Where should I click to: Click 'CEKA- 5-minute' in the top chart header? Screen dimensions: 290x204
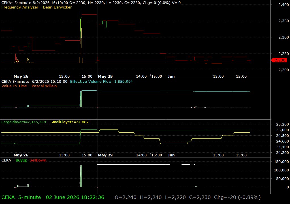point(16,3)
